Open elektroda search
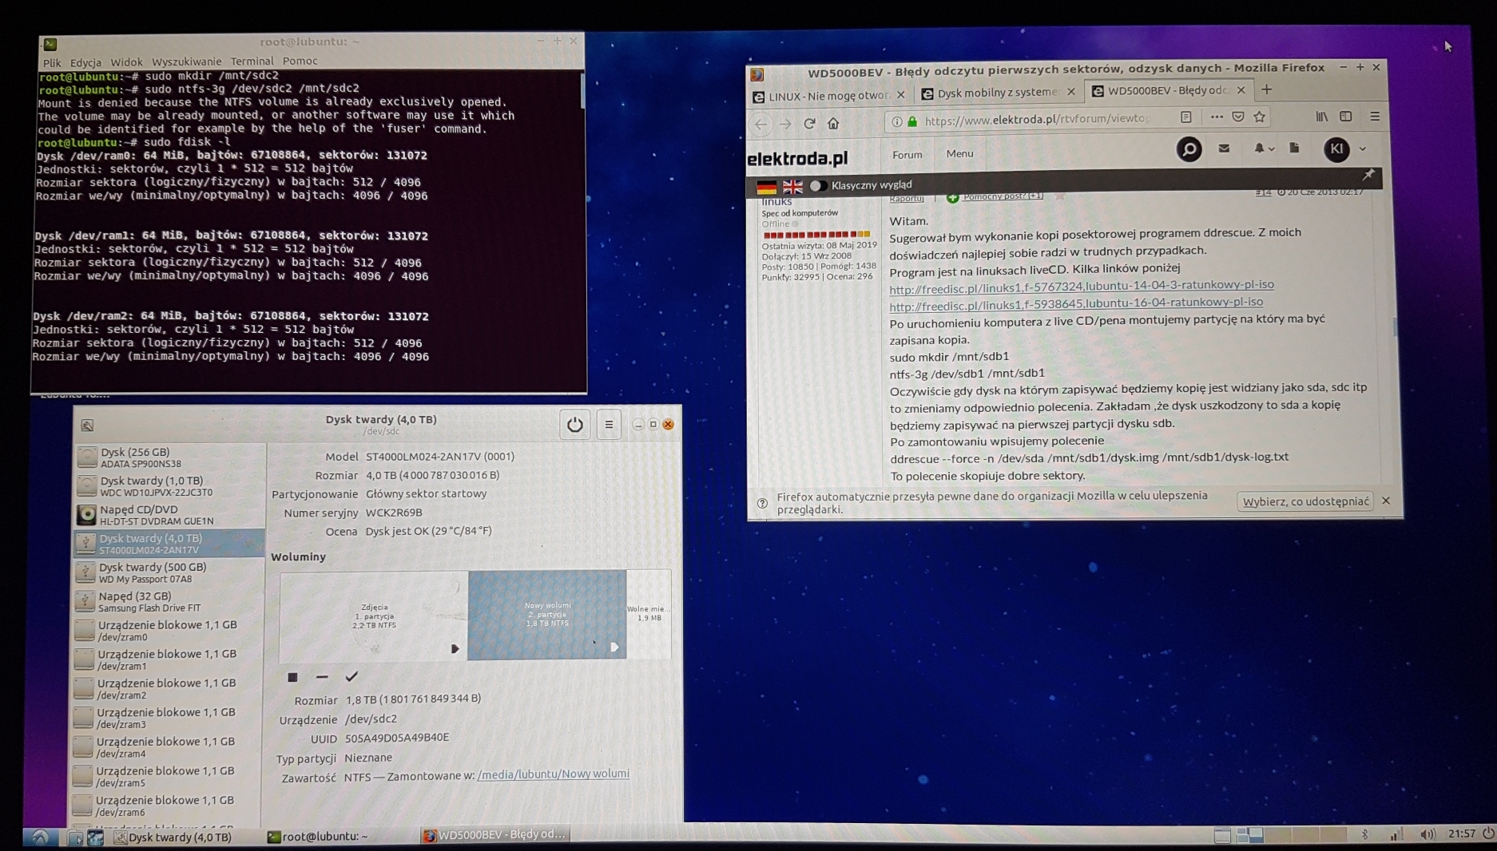The height and width of the screenshot is (851, 1497). tap(1189, 149)
